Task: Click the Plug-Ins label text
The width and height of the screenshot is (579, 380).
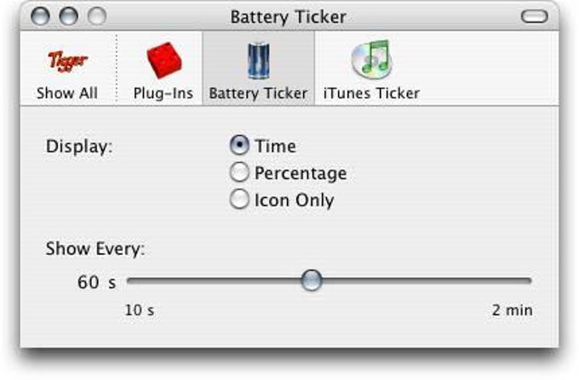Action: (x=163, y=93)
